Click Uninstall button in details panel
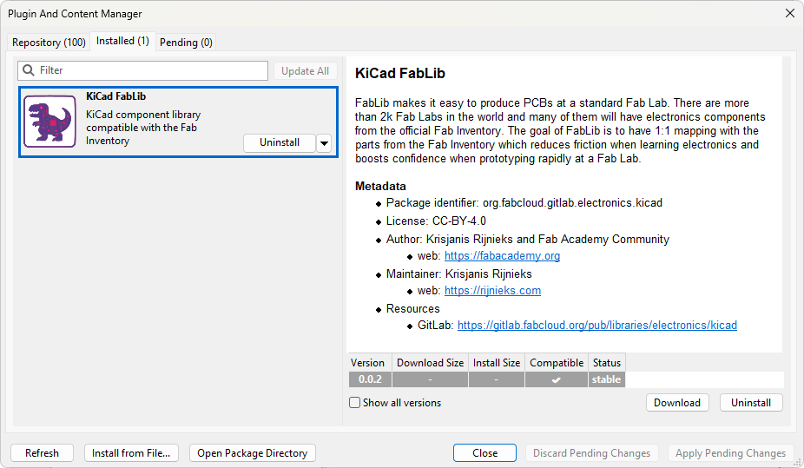Viewport: 804px width, 468px height. pos(750,403)
